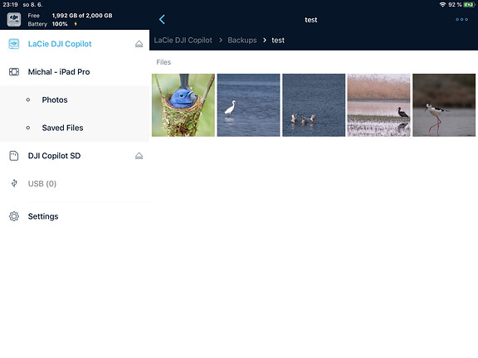
Task: Go to LaCie DJI Copilot breadcrumb
Action: click(183, 40)
